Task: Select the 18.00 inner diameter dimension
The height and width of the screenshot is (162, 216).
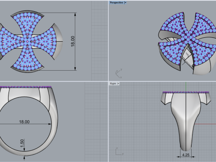Action: tap(24, 121)
